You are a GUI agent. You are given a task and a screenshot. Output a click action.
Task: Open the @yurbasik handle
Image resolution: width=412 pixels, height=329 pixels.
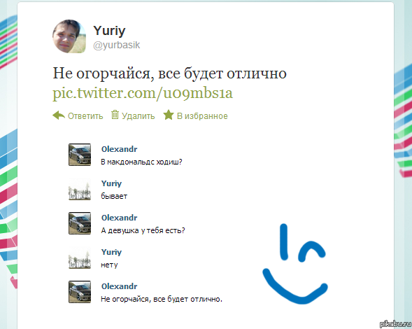coord(117,45)
